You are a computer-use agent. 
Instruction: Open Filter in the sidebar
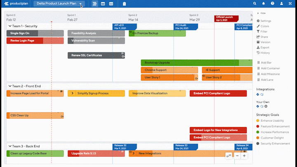click(264, 31)
